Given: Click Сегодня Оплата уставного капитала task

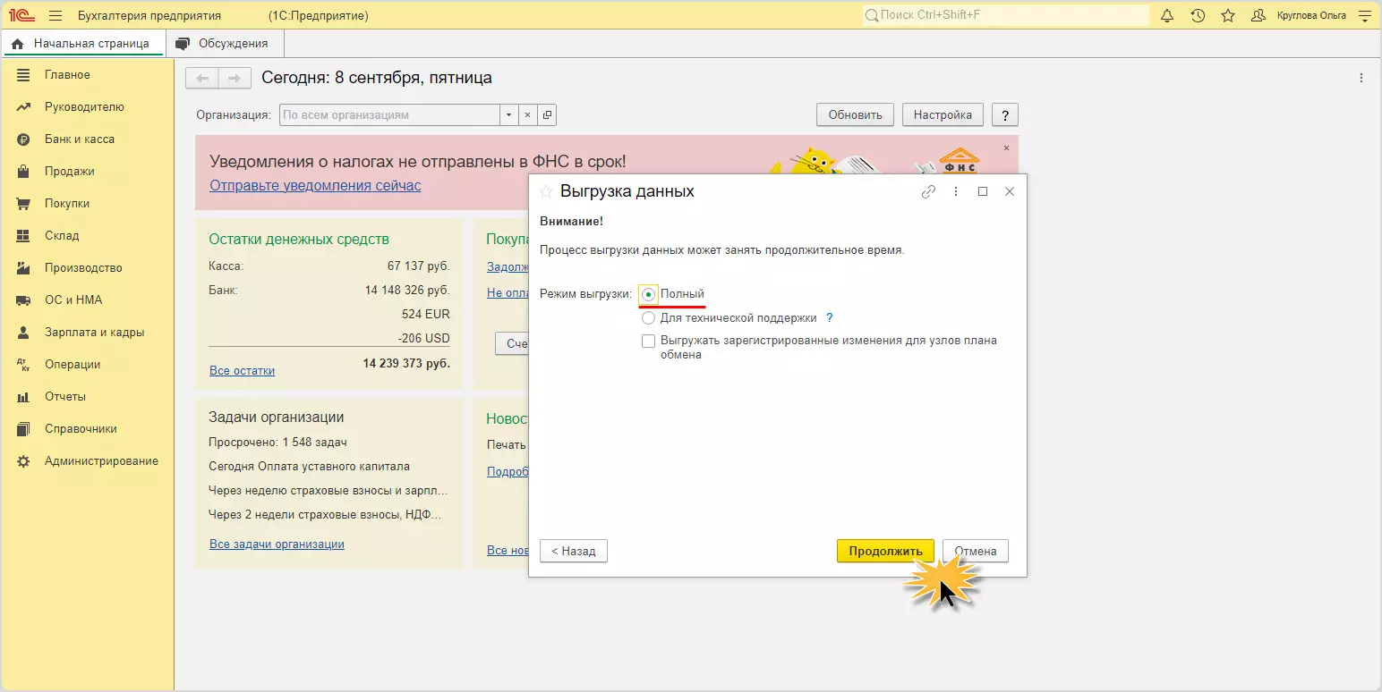Looking at the screenshot, I should tap(309, 466).
